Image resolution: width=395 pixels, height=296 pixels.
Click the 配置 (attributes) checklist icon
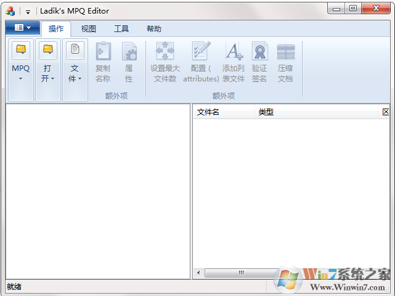pos(202,51)
